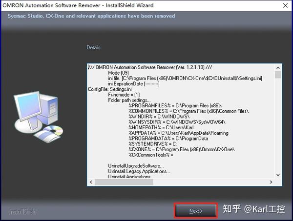Click the %COMMONFILES% path line
The width and height of the screenshot is (293, 221).
click(188, 111)
